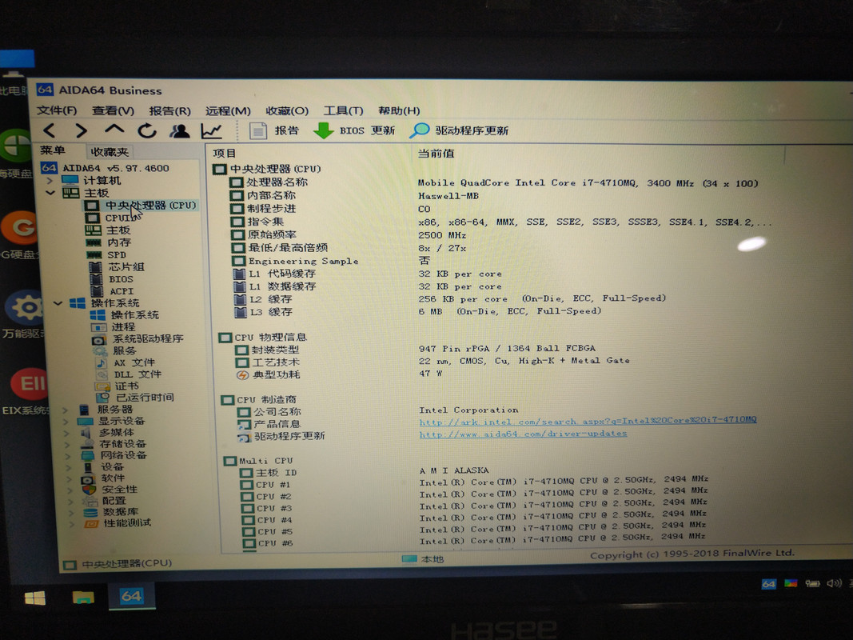Click the 计算机 monitor icon in tree
Viewport: 853px width, 640px height.
70,180
